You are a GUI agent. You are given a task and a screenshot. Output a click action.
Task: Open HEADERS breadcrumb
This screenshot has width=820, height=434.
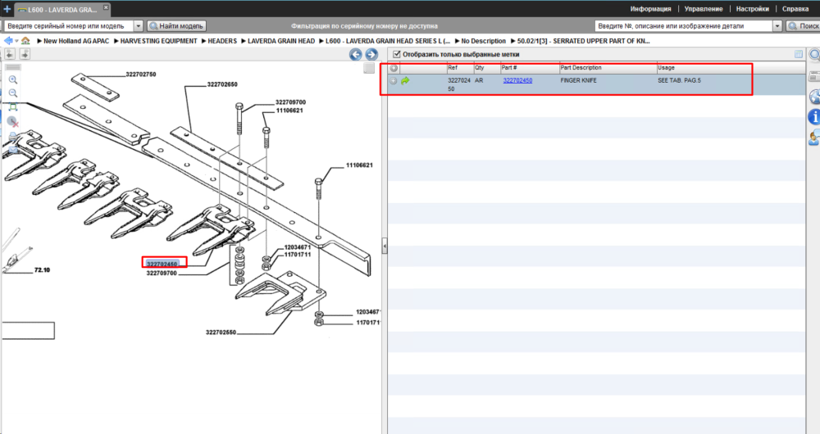pos(222,41)
